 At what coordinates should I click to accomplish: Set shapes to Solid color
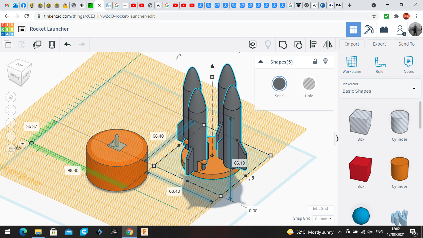279,84
